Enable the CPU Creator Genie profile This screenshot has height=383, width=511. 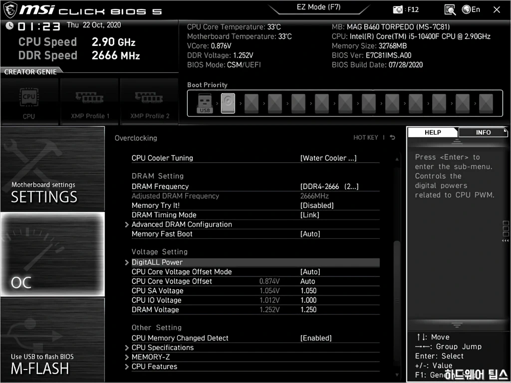coord(29,102)
